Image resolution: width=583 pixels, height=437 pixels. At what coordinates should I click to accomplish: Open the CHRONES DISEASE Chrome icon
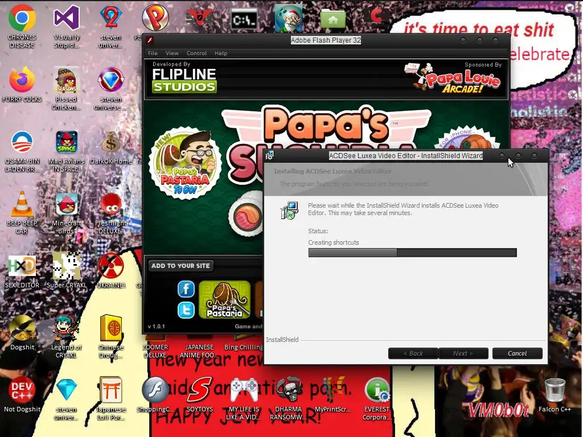tap(22, 19)
